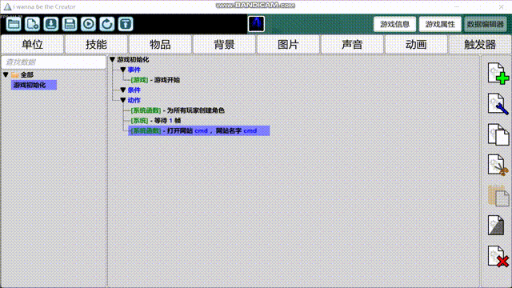Viewport: 512px width, 288px height.
Task: Collapse the 全部 folder in left panel
Action: [6, 74]
